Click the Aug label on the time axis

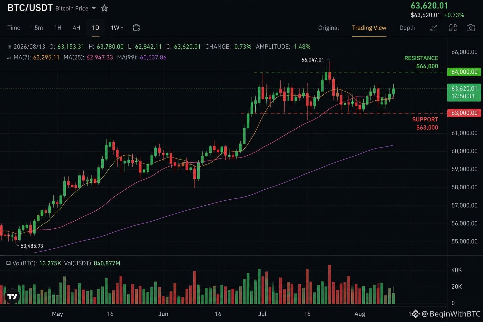click(x=360, y=314)
